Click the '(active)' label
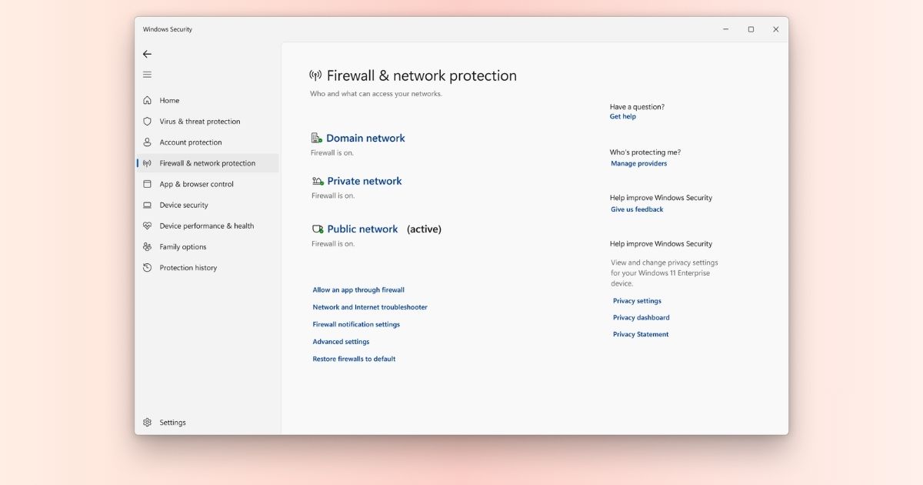923x485 pixels. [x=424, y=229]
